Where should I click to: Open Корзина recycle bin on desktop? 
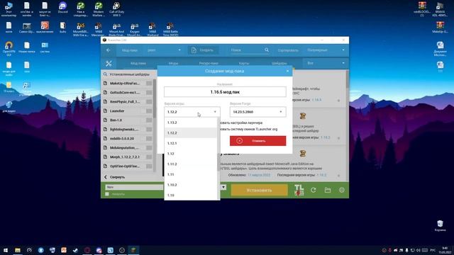(440, 226)
